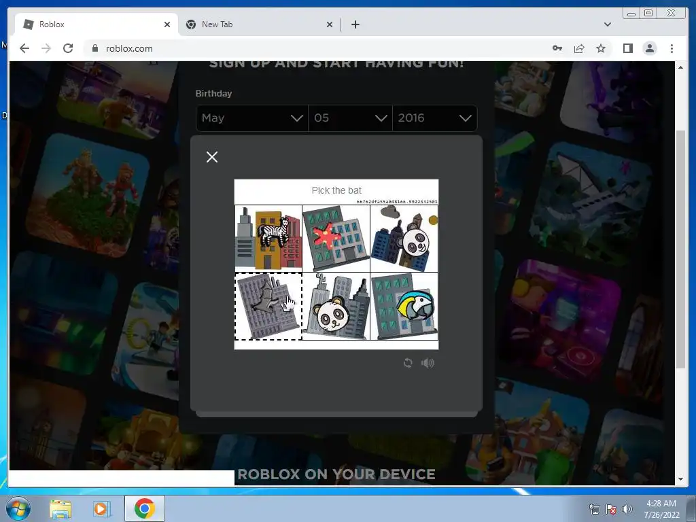Image resolution: width=696 pixels, height=522 pixels.
Task: Open the Chrome profile avatar menu
Action: [650, 48]
